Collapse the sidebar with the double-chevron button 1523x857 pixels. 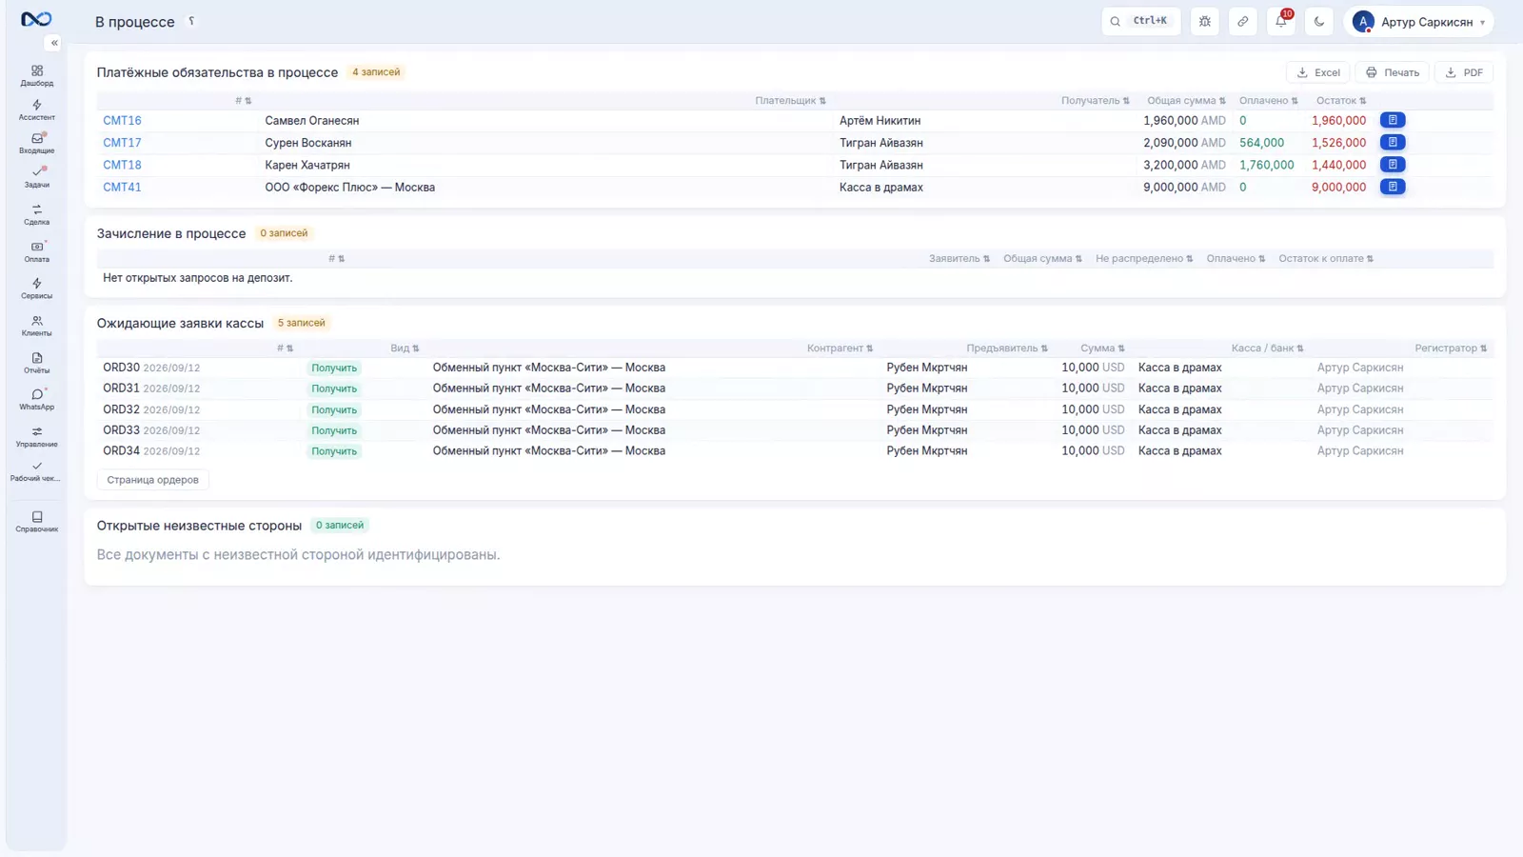pos(54,43)
